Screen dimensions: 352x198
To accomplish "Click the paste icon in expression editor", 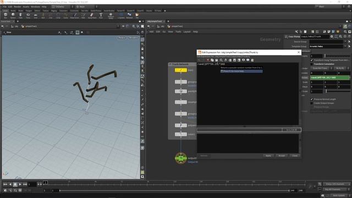I will coord(217,60).
